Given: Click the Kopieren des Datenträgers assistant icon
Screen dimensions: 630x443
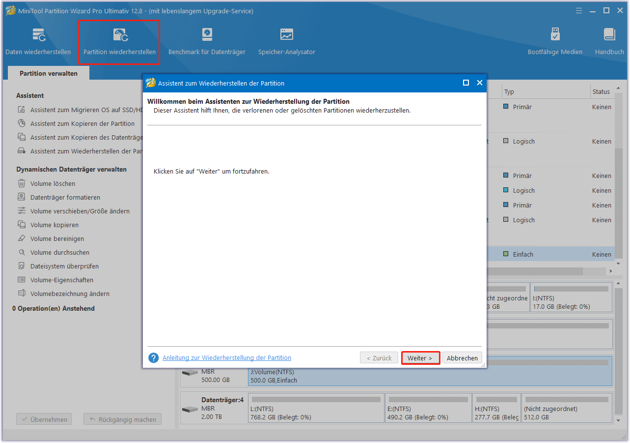Looking at the screenshot, I should pyautogui.click(x=22, y=137).
